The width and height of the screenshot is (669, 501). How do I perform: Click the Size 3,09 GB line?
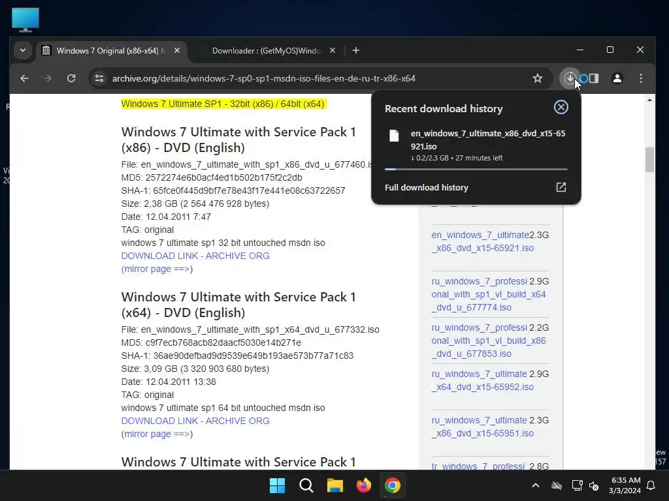pyautogui.click(x=195, y=369)
